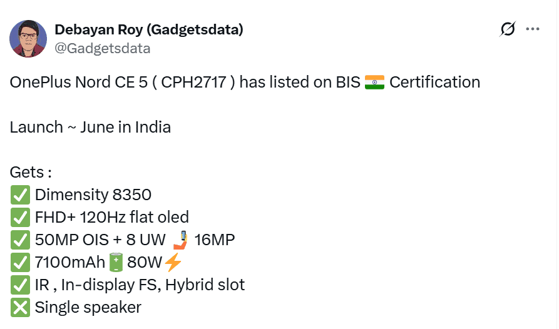Click the green check beside 50MP OIS

(x=20, y=240)
